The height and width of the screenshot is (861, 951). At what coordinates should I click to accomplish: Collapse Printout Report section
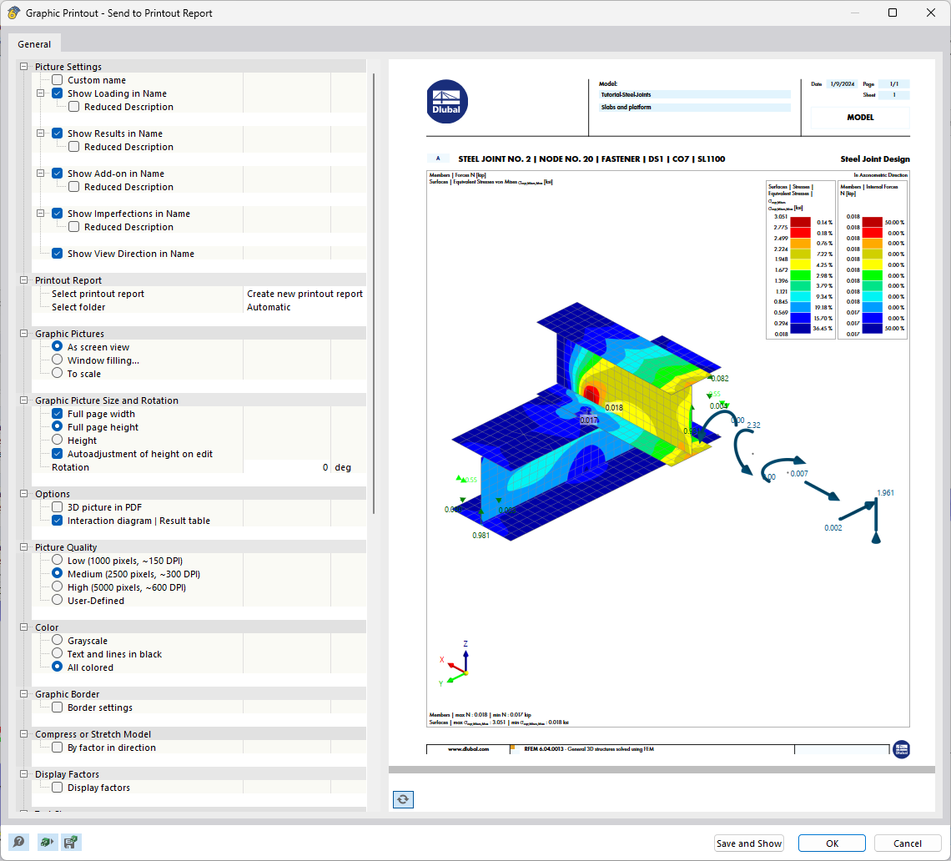tap(23, 279)
